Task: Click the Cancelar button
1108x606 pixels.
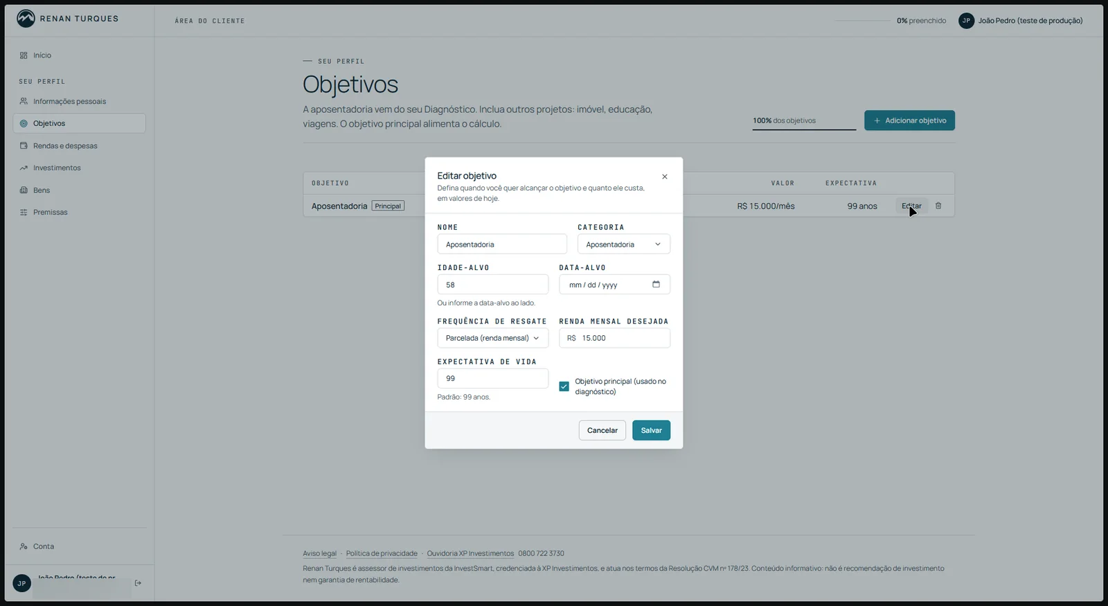Action: (602, 430)
